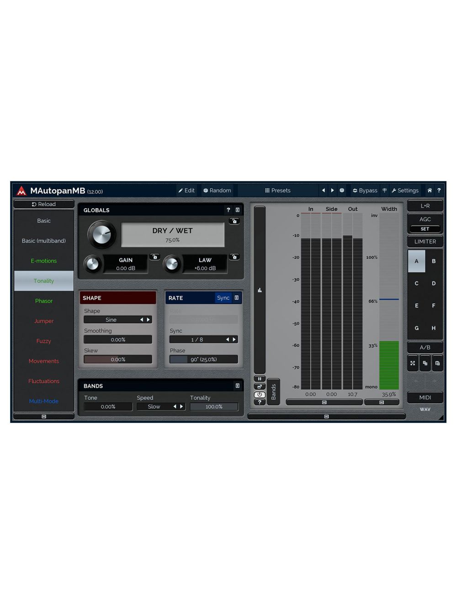The width and height of the screenshot is (457, 604).
Task: Toggle the Bypass button
Action: [365, 190]
